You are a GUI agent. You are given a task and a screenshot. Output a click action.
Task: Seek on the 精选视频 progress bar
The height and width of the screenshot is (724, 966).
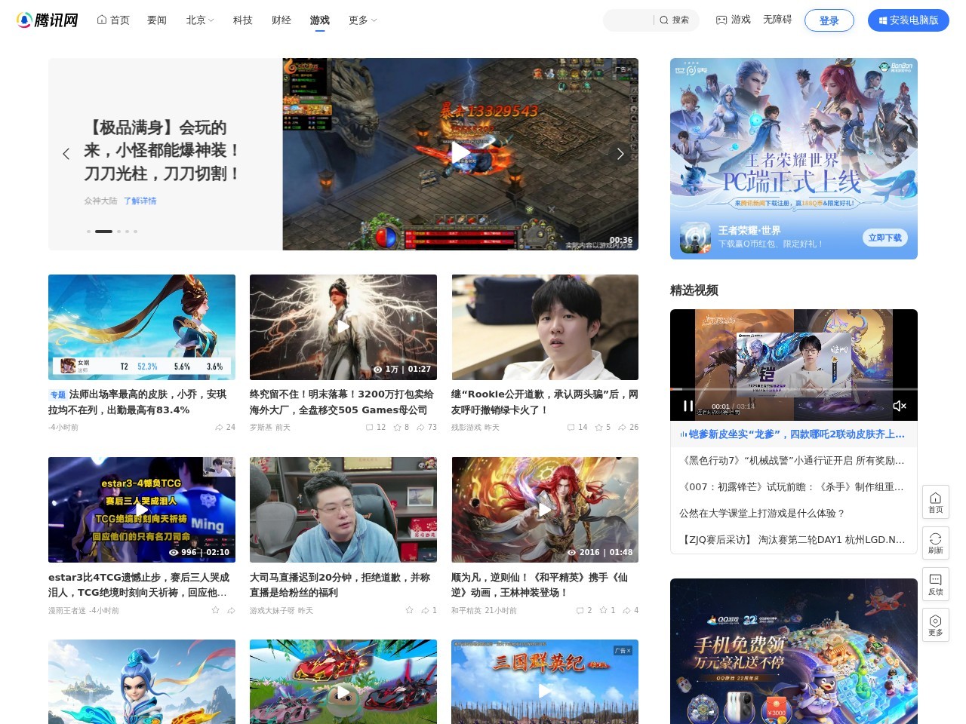click(793, 389)
